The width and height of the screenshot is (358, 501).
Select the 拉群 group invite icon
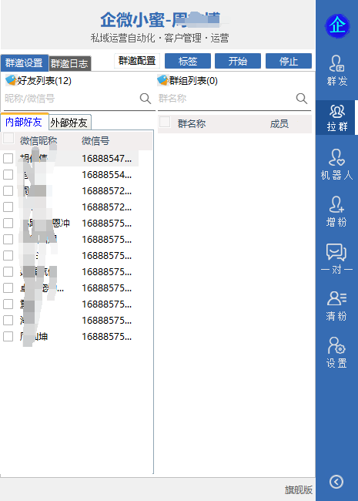click(x=337, y=117)
